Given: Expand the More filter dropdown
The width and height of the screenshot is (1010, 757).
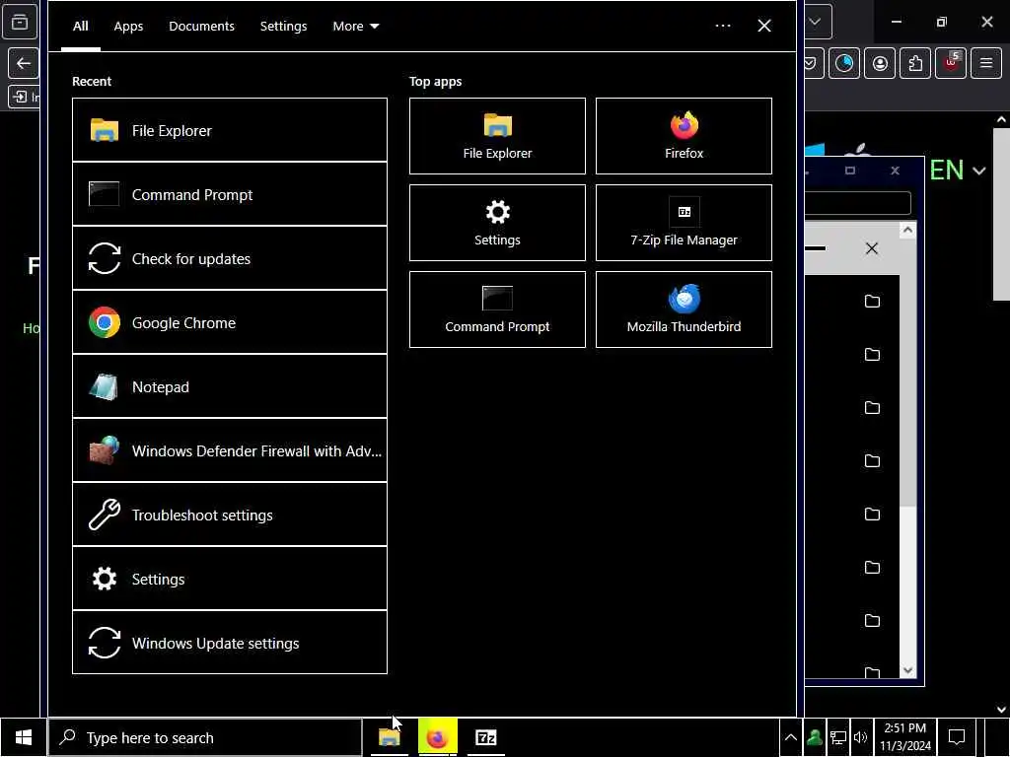Looking at the screenshot, I should (355, 26).
